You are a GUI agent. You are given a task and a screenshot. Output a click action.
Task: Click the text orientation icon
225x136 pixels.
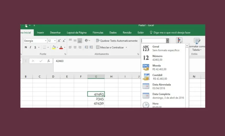[x=87, y=41]
